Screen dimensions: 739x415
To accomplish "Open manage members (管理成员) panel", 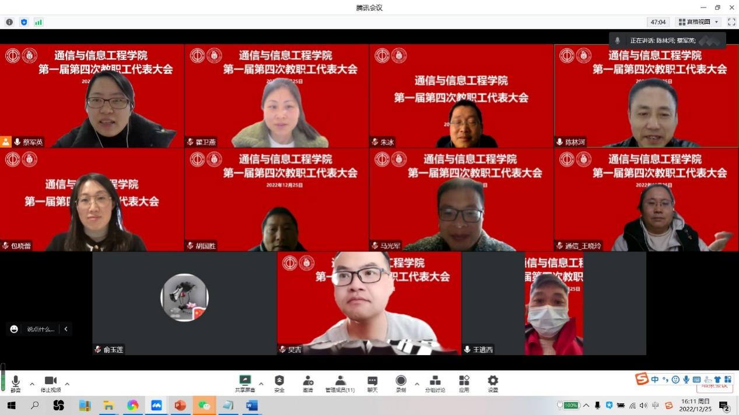I will tap(340, 383).
